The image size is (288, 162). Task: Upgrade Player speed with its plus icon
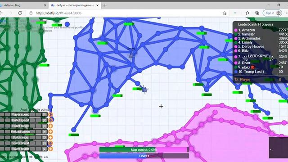[x=50, y=115]
